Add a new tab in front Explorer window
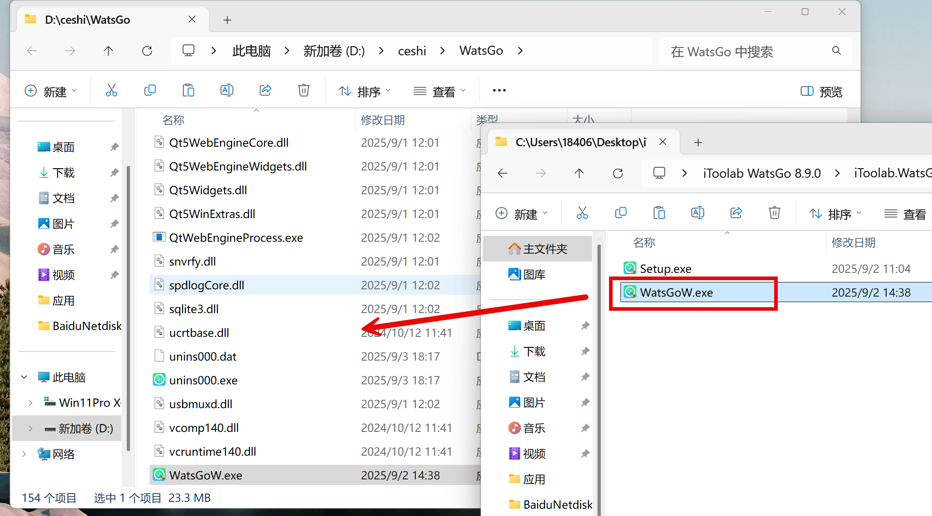The image size is (932, 516). tap(698, 143)
